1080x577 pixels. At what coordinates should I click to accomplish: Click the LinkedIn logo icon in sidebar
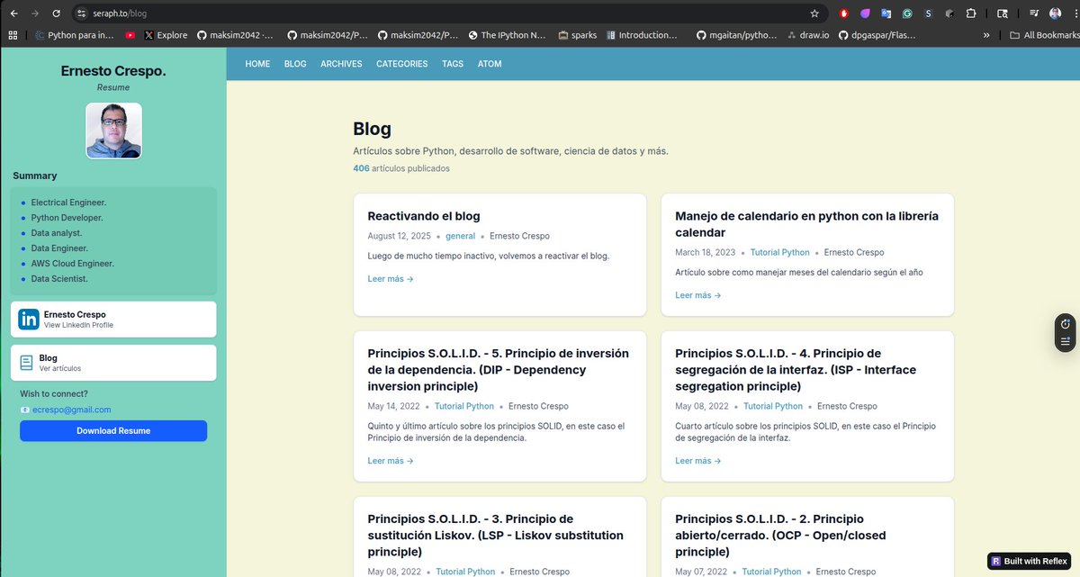[x=29, y=319]
